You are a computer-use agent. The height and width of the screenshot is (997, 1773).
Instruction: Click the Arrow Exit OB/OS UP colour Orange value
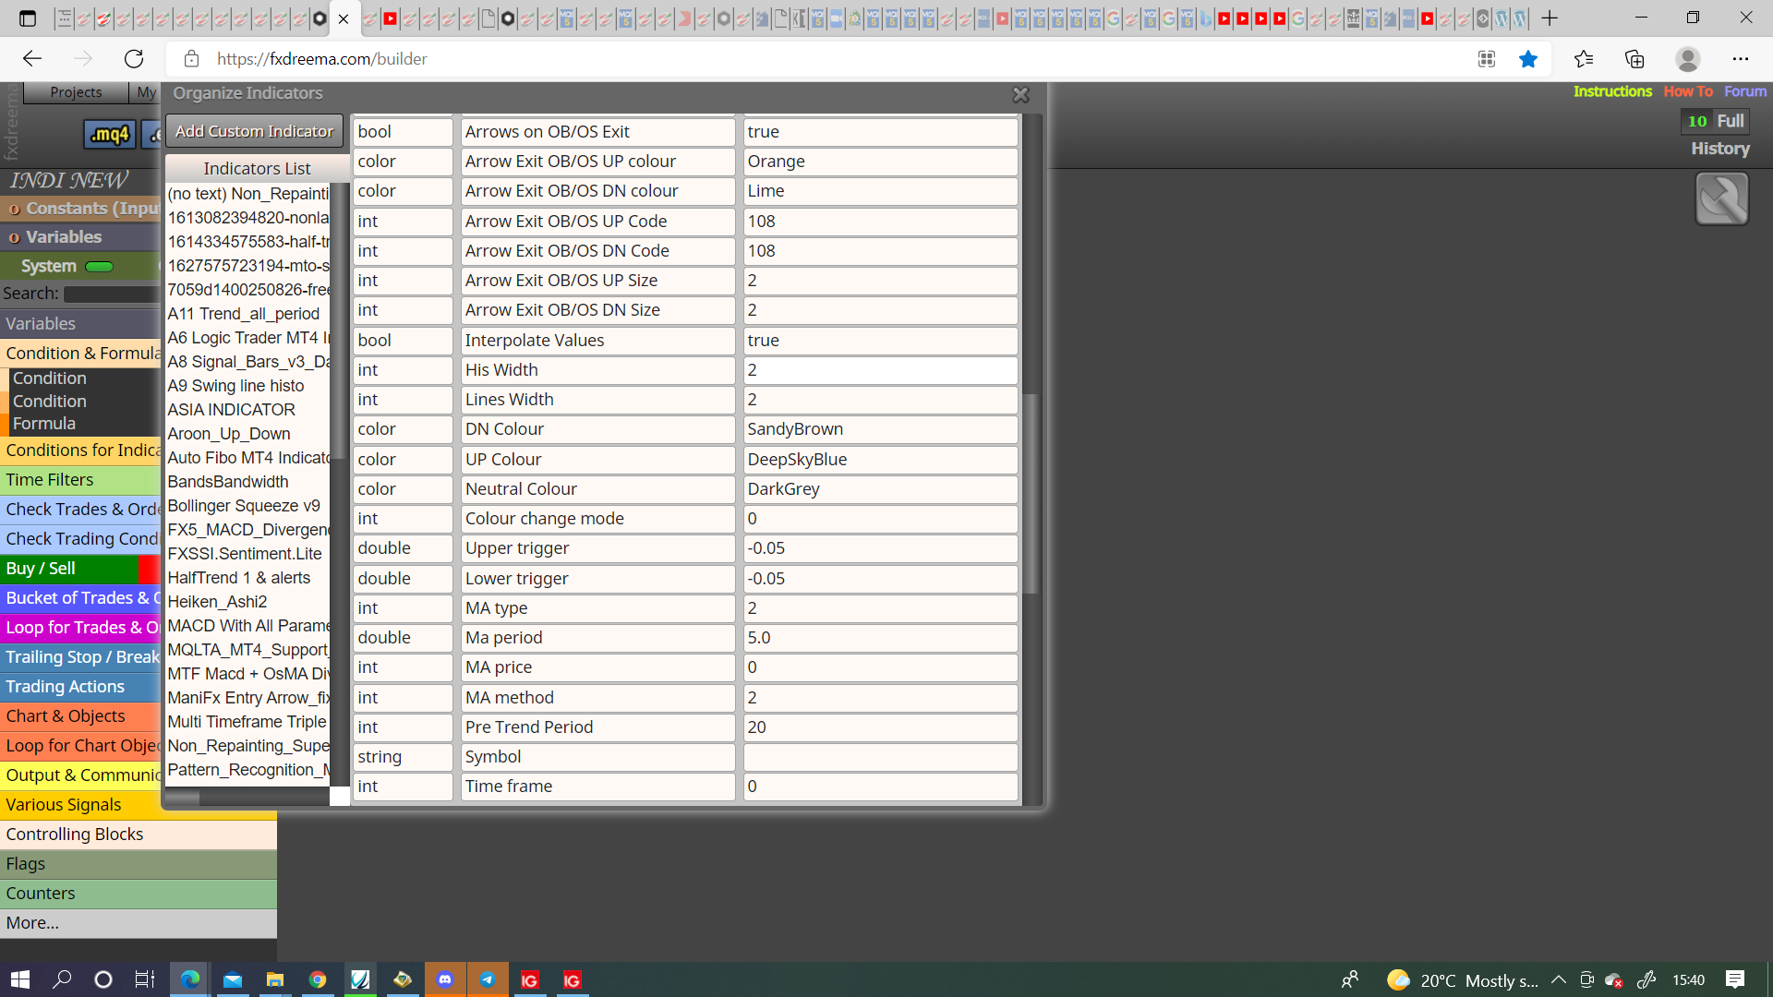[x=880, y=162]
